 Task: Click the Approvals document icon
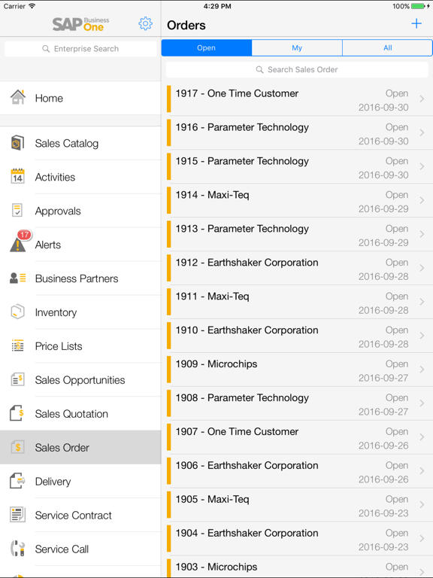[x=17, y=211]
